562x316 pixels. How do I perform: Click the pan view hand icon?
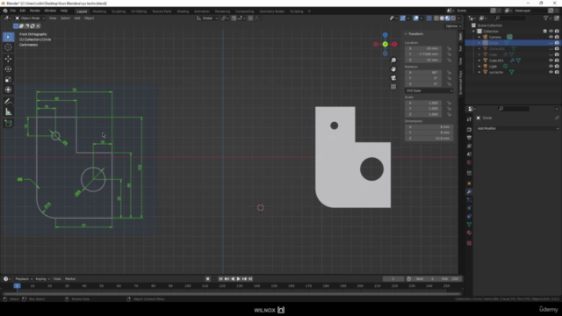click(x=393, y=69)
